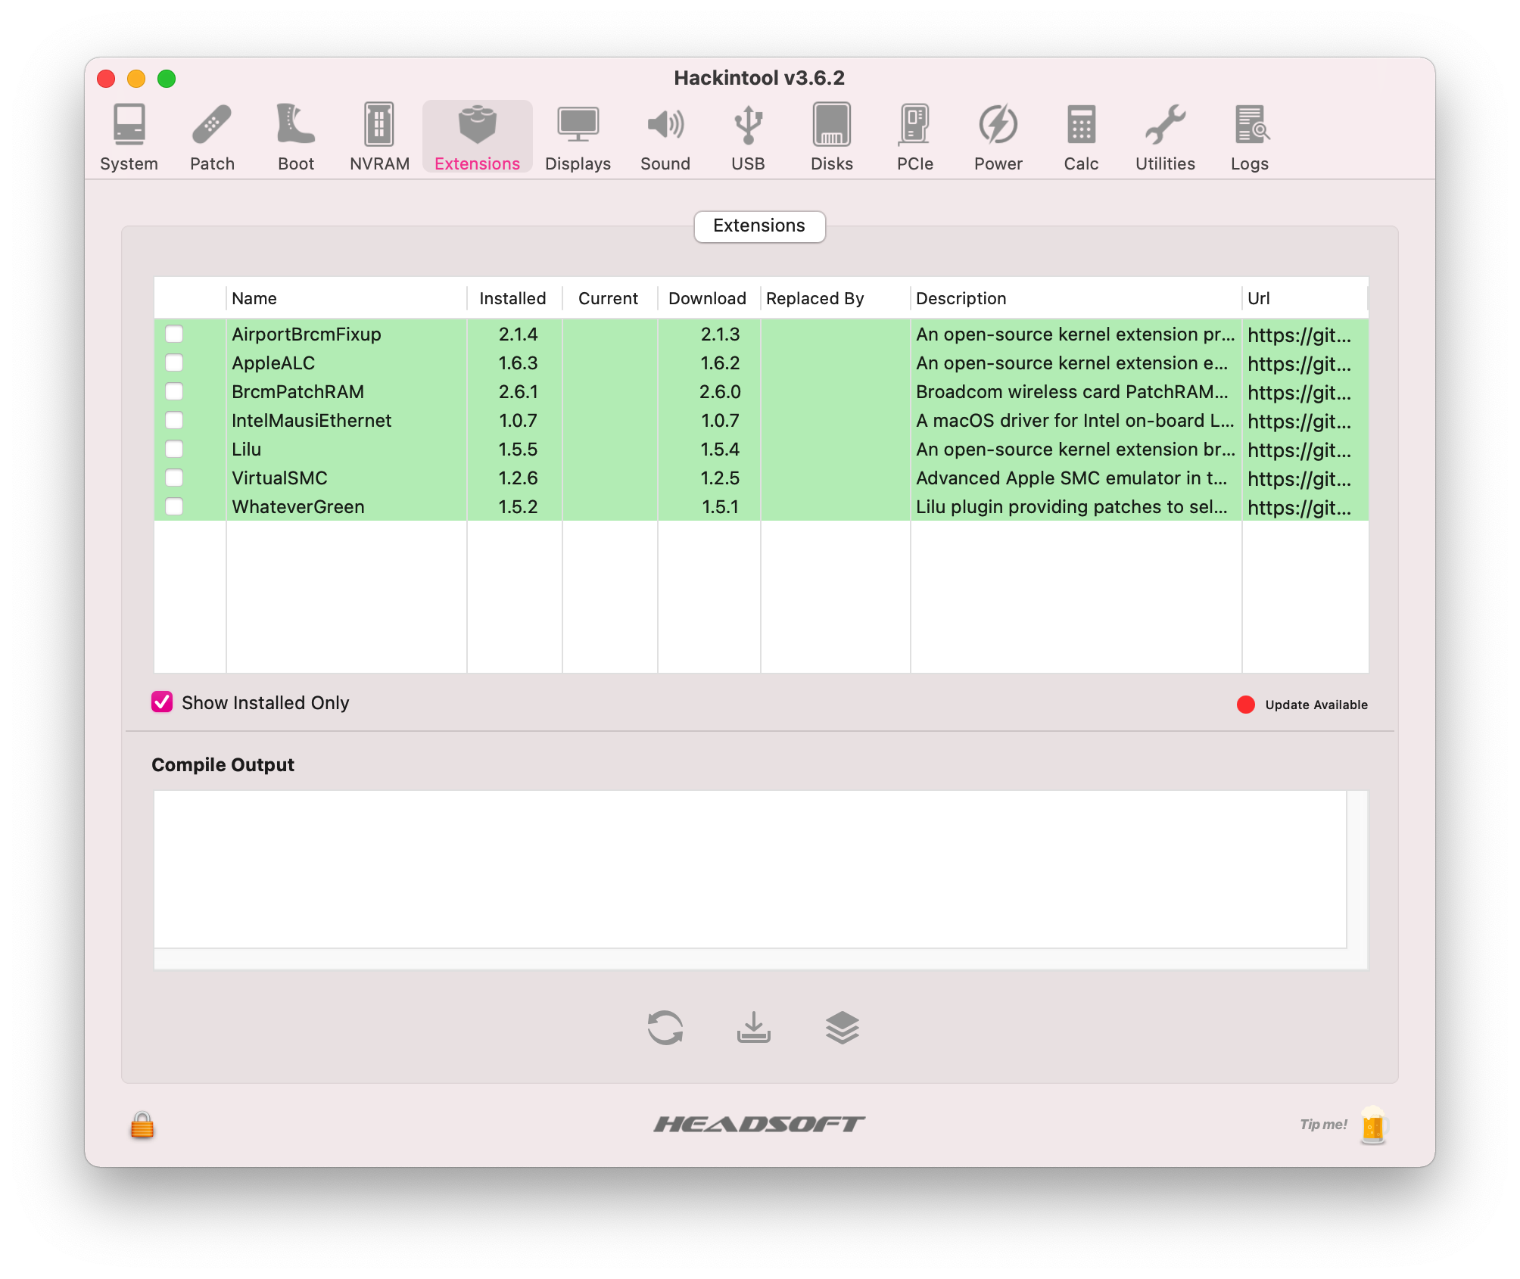The image size is (1520, 1279).
Task: Select the Extensions segment tab
Action: pos(759,226)
